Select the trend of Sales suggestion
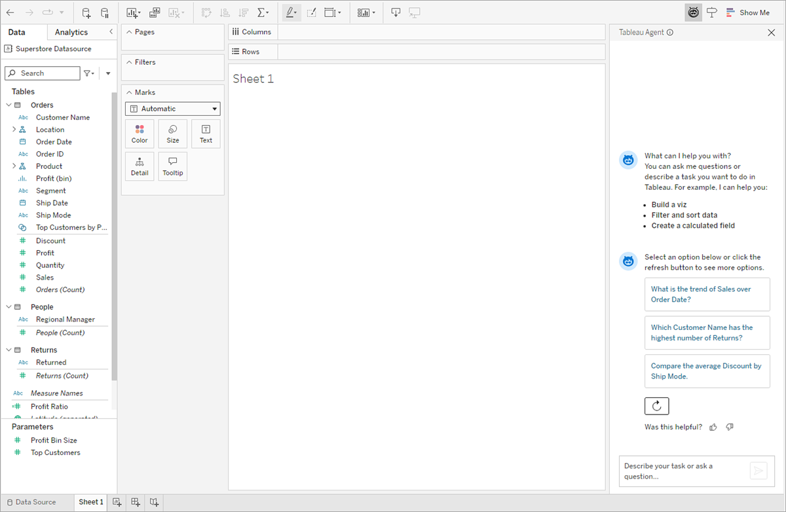The height and width of the screenshot is (512, 786). point(707,294)
